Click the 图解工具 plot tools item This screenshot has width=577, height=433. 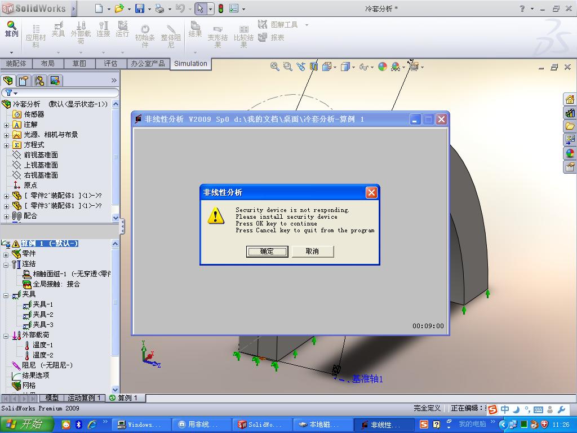[278, 25]
